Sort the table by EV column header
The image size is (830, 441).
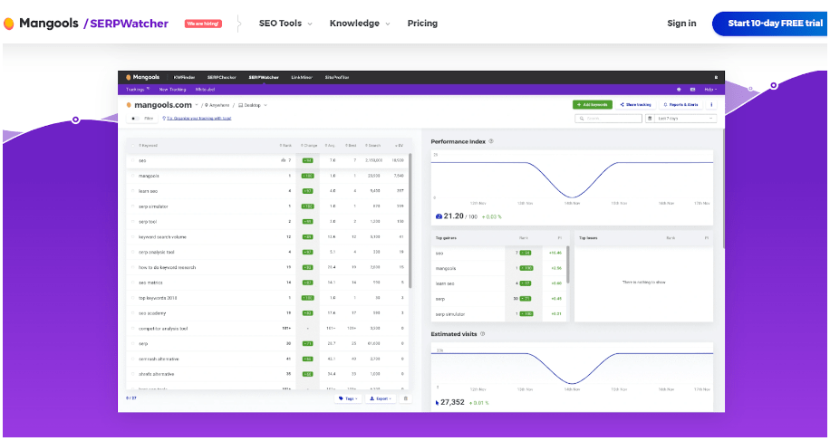400,146
